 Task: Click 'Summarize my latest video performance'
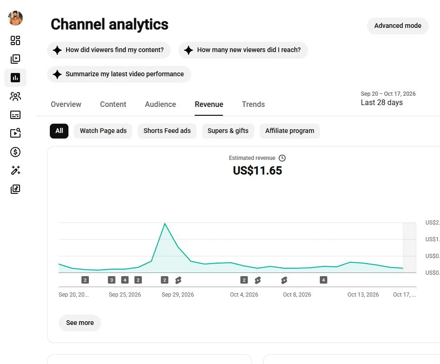pyautogui.click(x=119, y=74)
